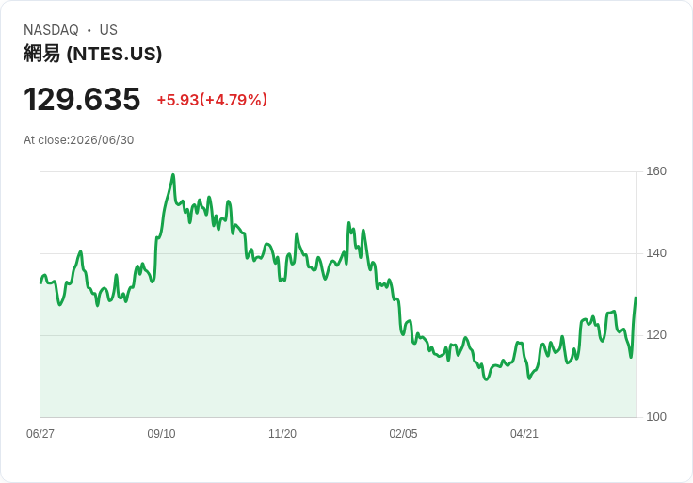Select the 09/10 x-axis date label
Image resolution: width=693 pixels, height=483 pixels.
pyautogui.click(x=161, y=434)
